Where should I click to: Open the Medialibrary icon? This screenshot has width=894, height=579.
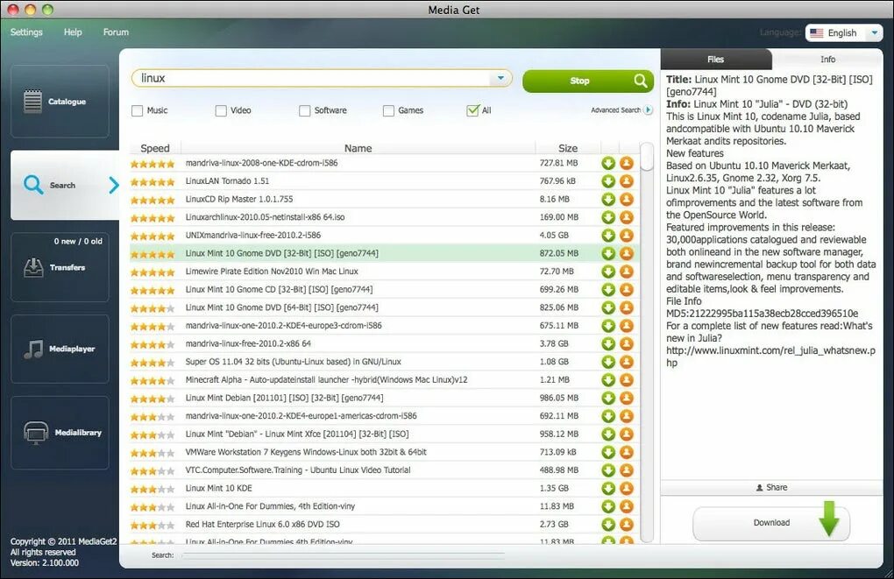click(35, 433)
